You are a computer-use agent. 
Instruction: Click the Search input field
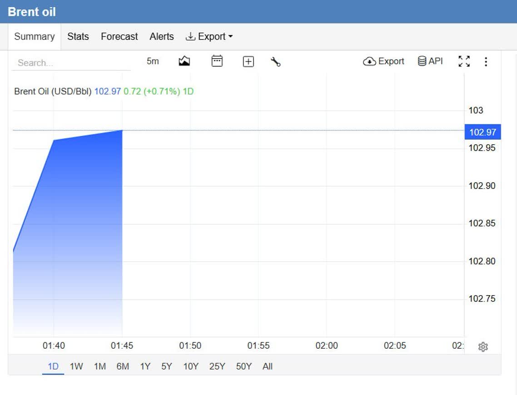pos(71,63)
